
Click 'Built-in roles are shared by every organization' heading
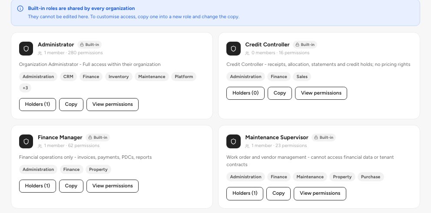click(x=81, y=8)
